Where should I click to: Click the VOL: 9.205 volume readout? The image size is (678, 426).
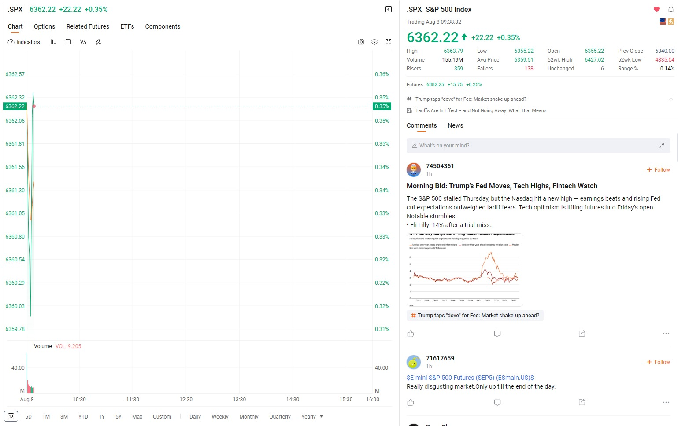(x=68, y=346)
